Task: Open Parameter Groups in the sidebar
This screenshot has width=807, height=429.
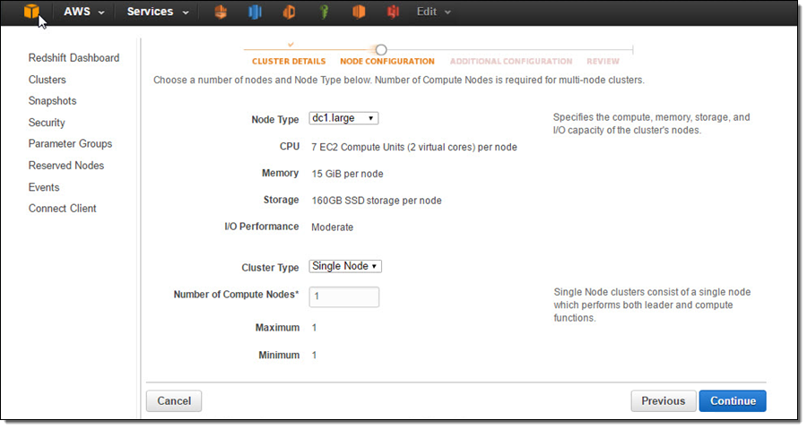Action: click(x=70, y=144)
